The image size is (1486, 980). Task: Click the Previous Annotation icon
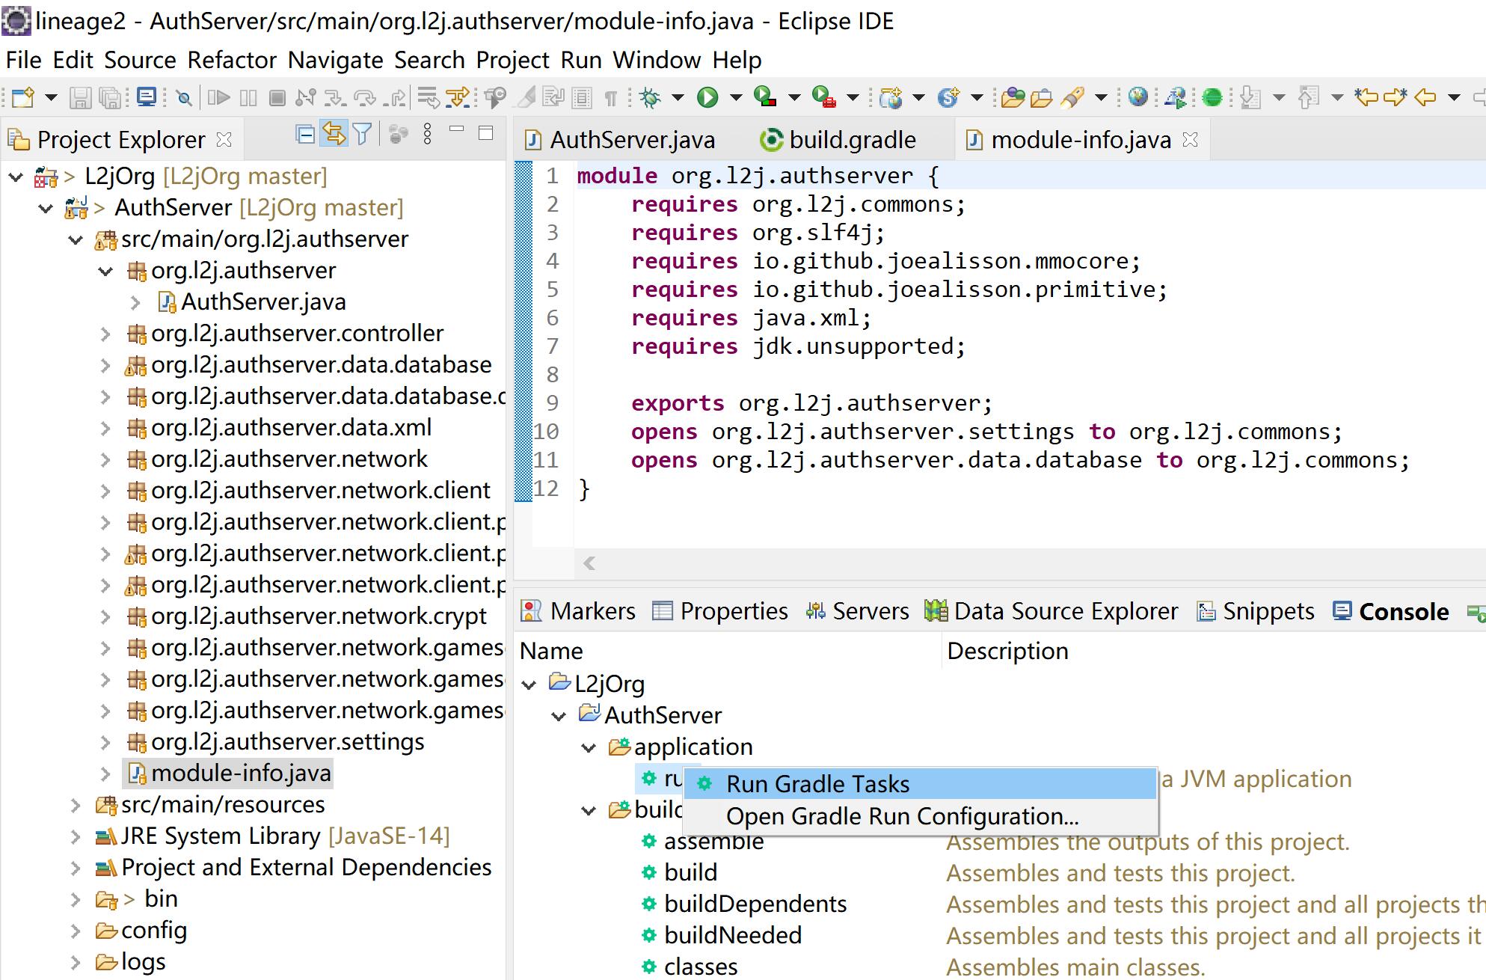(1309, 97)
